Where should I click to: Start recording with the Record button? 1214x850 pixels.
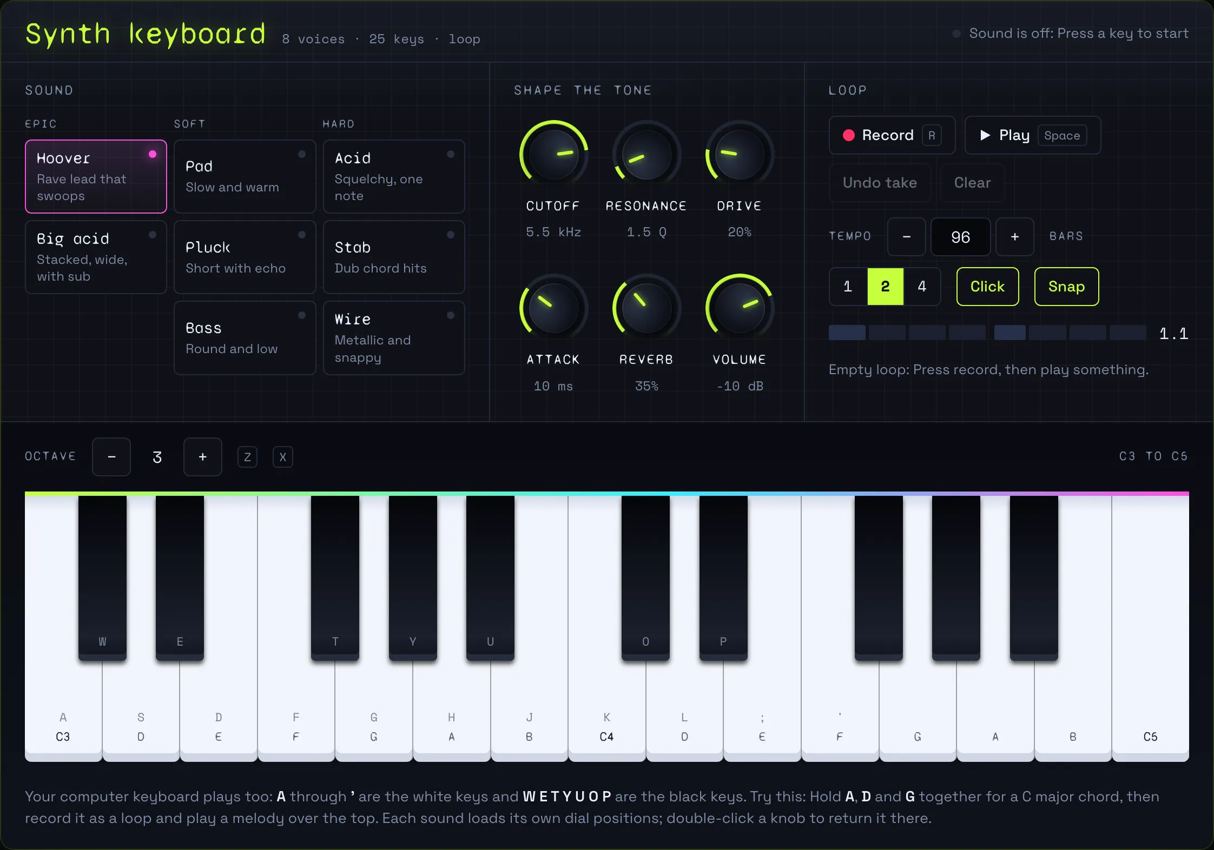892,135
